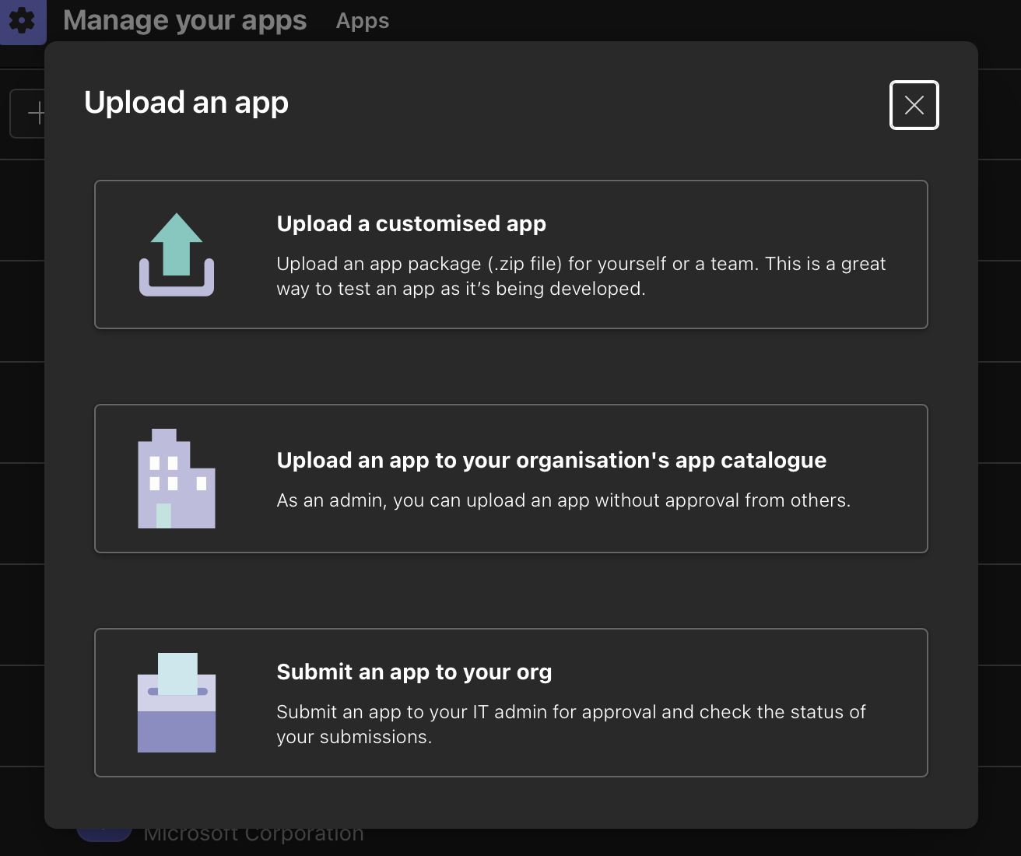Click the purple office building icon

[x=177, y=479]
